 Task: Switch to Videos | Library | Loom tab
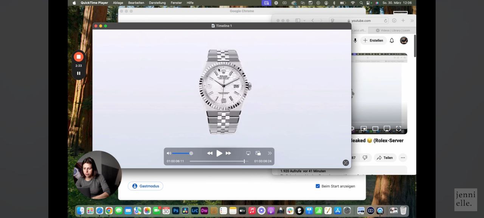[393, 30]
